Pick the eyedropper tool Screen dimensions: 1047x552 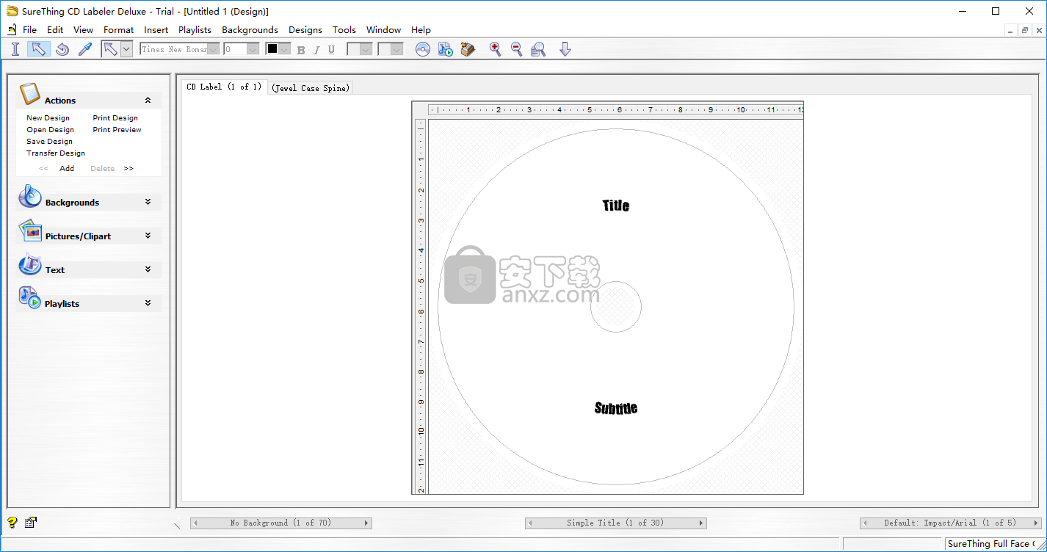point(85,49)
